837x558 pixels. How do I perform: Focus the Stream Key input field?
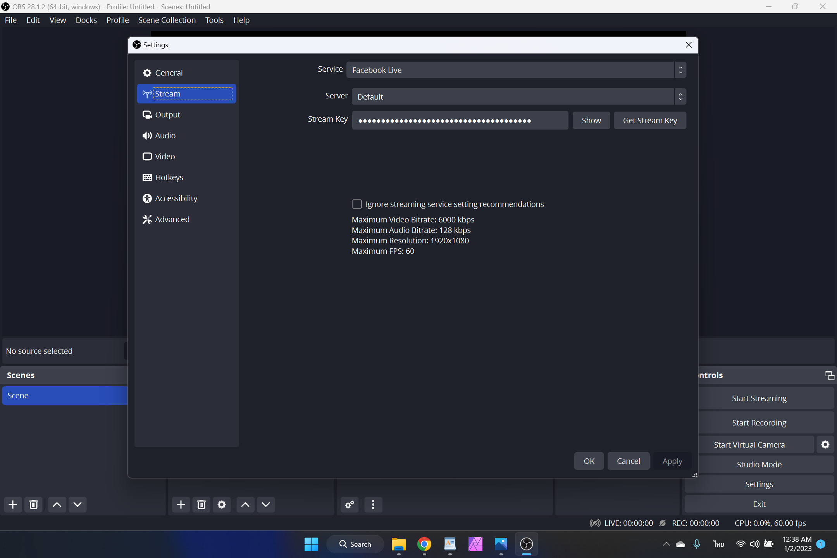point(460,121)
